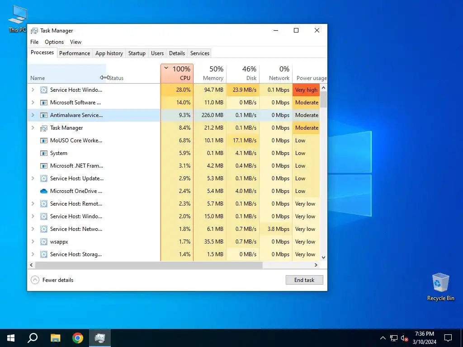This screenshot has width=463, height=347.
Task: Expand the Service Host: Update group
Action: coord(33,178)
